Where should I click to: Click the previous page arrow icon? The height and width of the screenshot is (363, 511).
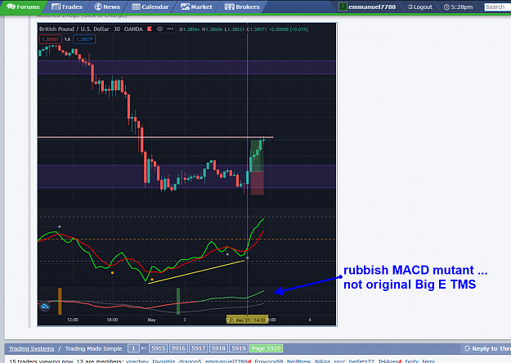click(x=144, y=348)
